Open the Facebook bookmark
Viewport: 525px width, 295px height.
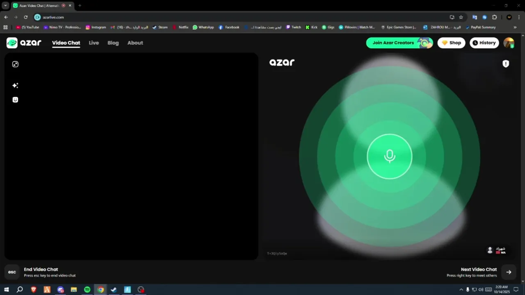click(x=229, y=27)
